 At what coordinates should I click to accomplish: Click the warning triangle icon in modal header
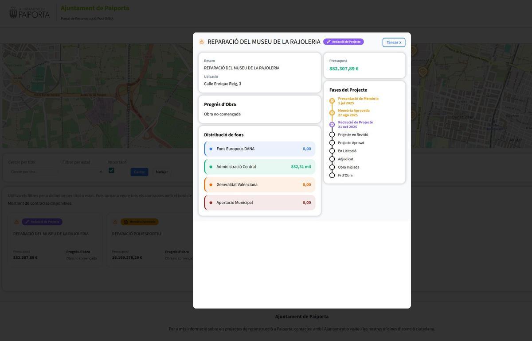point(202,42)
